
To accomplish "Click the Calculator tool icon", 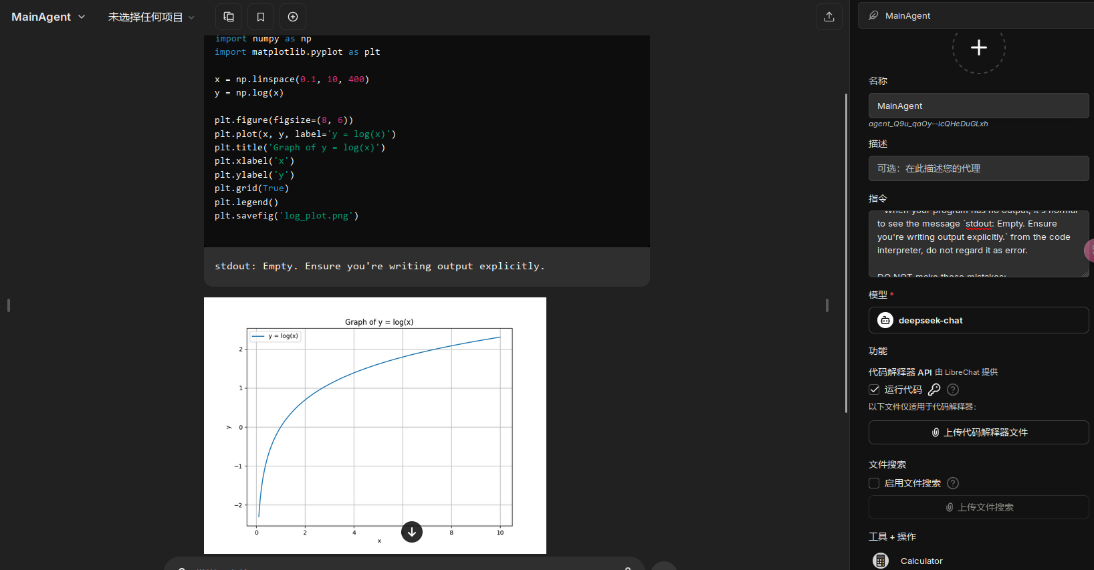I will click(881, 561).
